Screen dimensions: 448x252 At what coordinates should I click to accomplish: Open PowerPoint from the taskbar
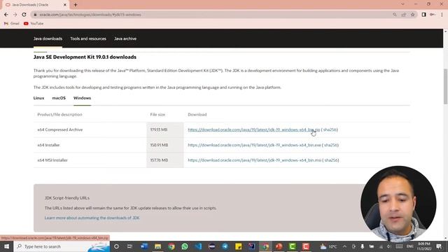tap(279, 246)
